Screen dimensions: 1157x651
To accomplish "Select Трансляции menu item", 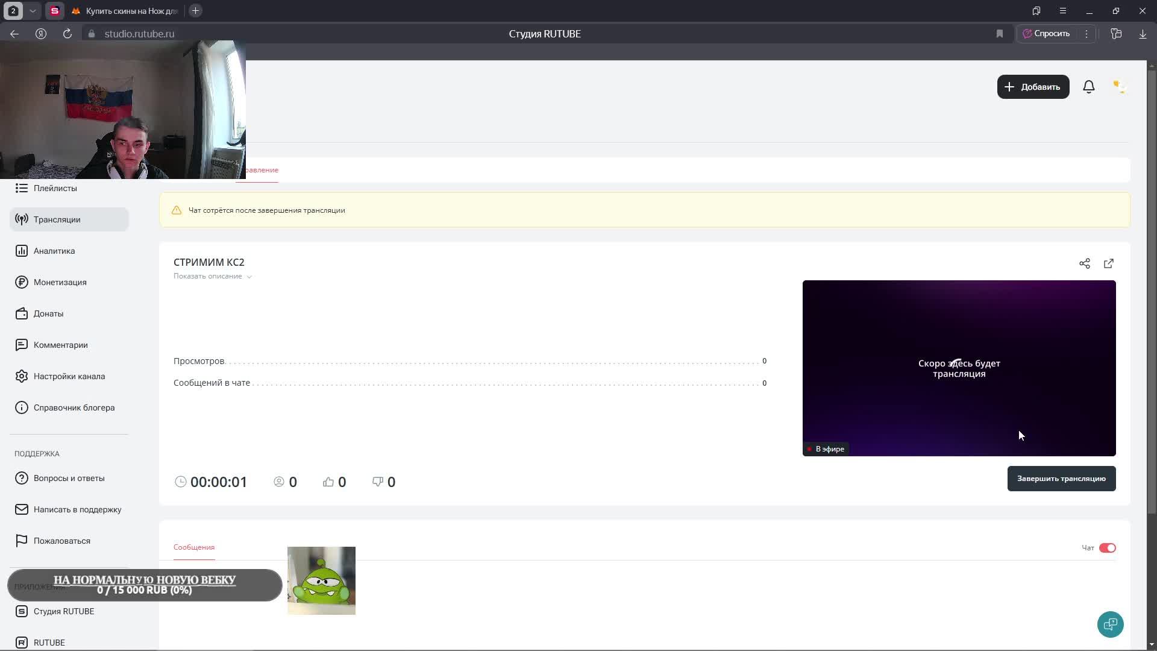I will click(x=57, y=219).
